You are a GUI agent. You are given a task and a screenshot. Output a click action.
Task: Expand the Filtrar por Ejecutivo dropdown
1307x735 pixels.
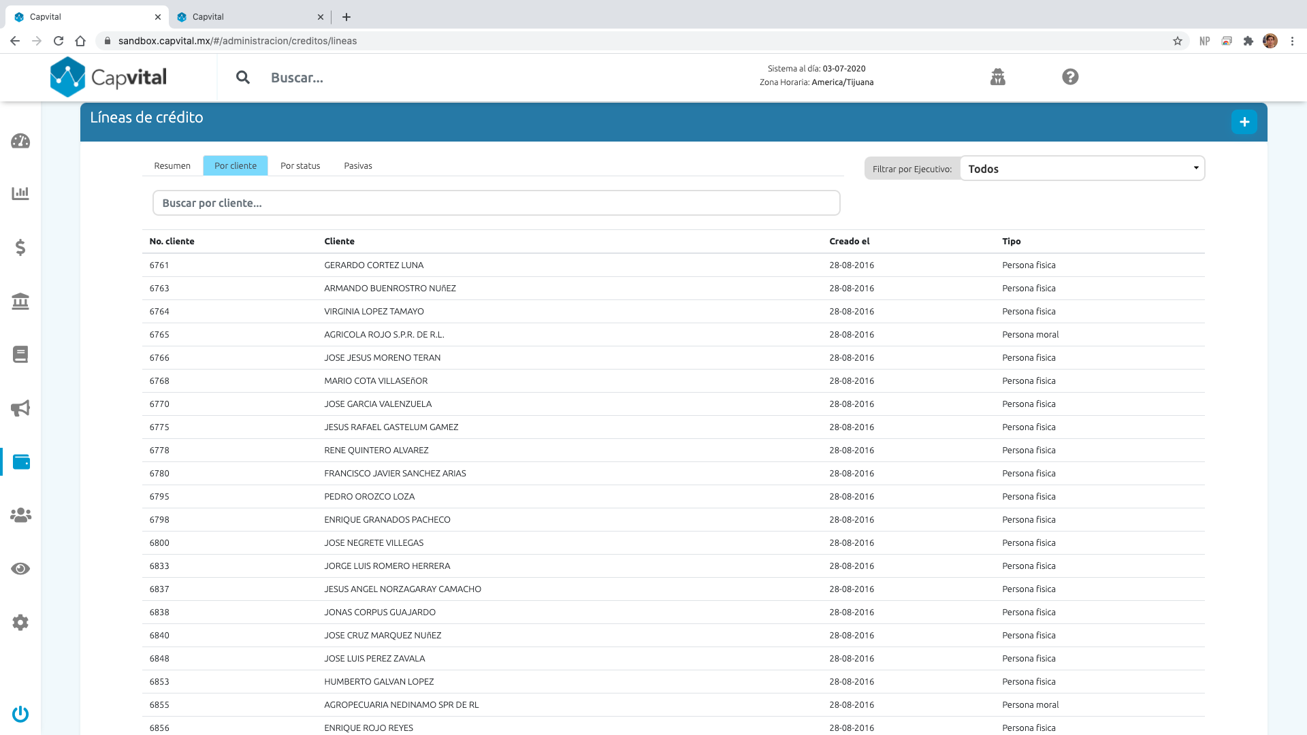1082,169
